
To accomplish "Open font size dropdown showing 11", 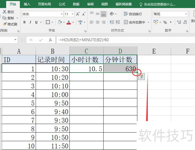I will (72, 14).
